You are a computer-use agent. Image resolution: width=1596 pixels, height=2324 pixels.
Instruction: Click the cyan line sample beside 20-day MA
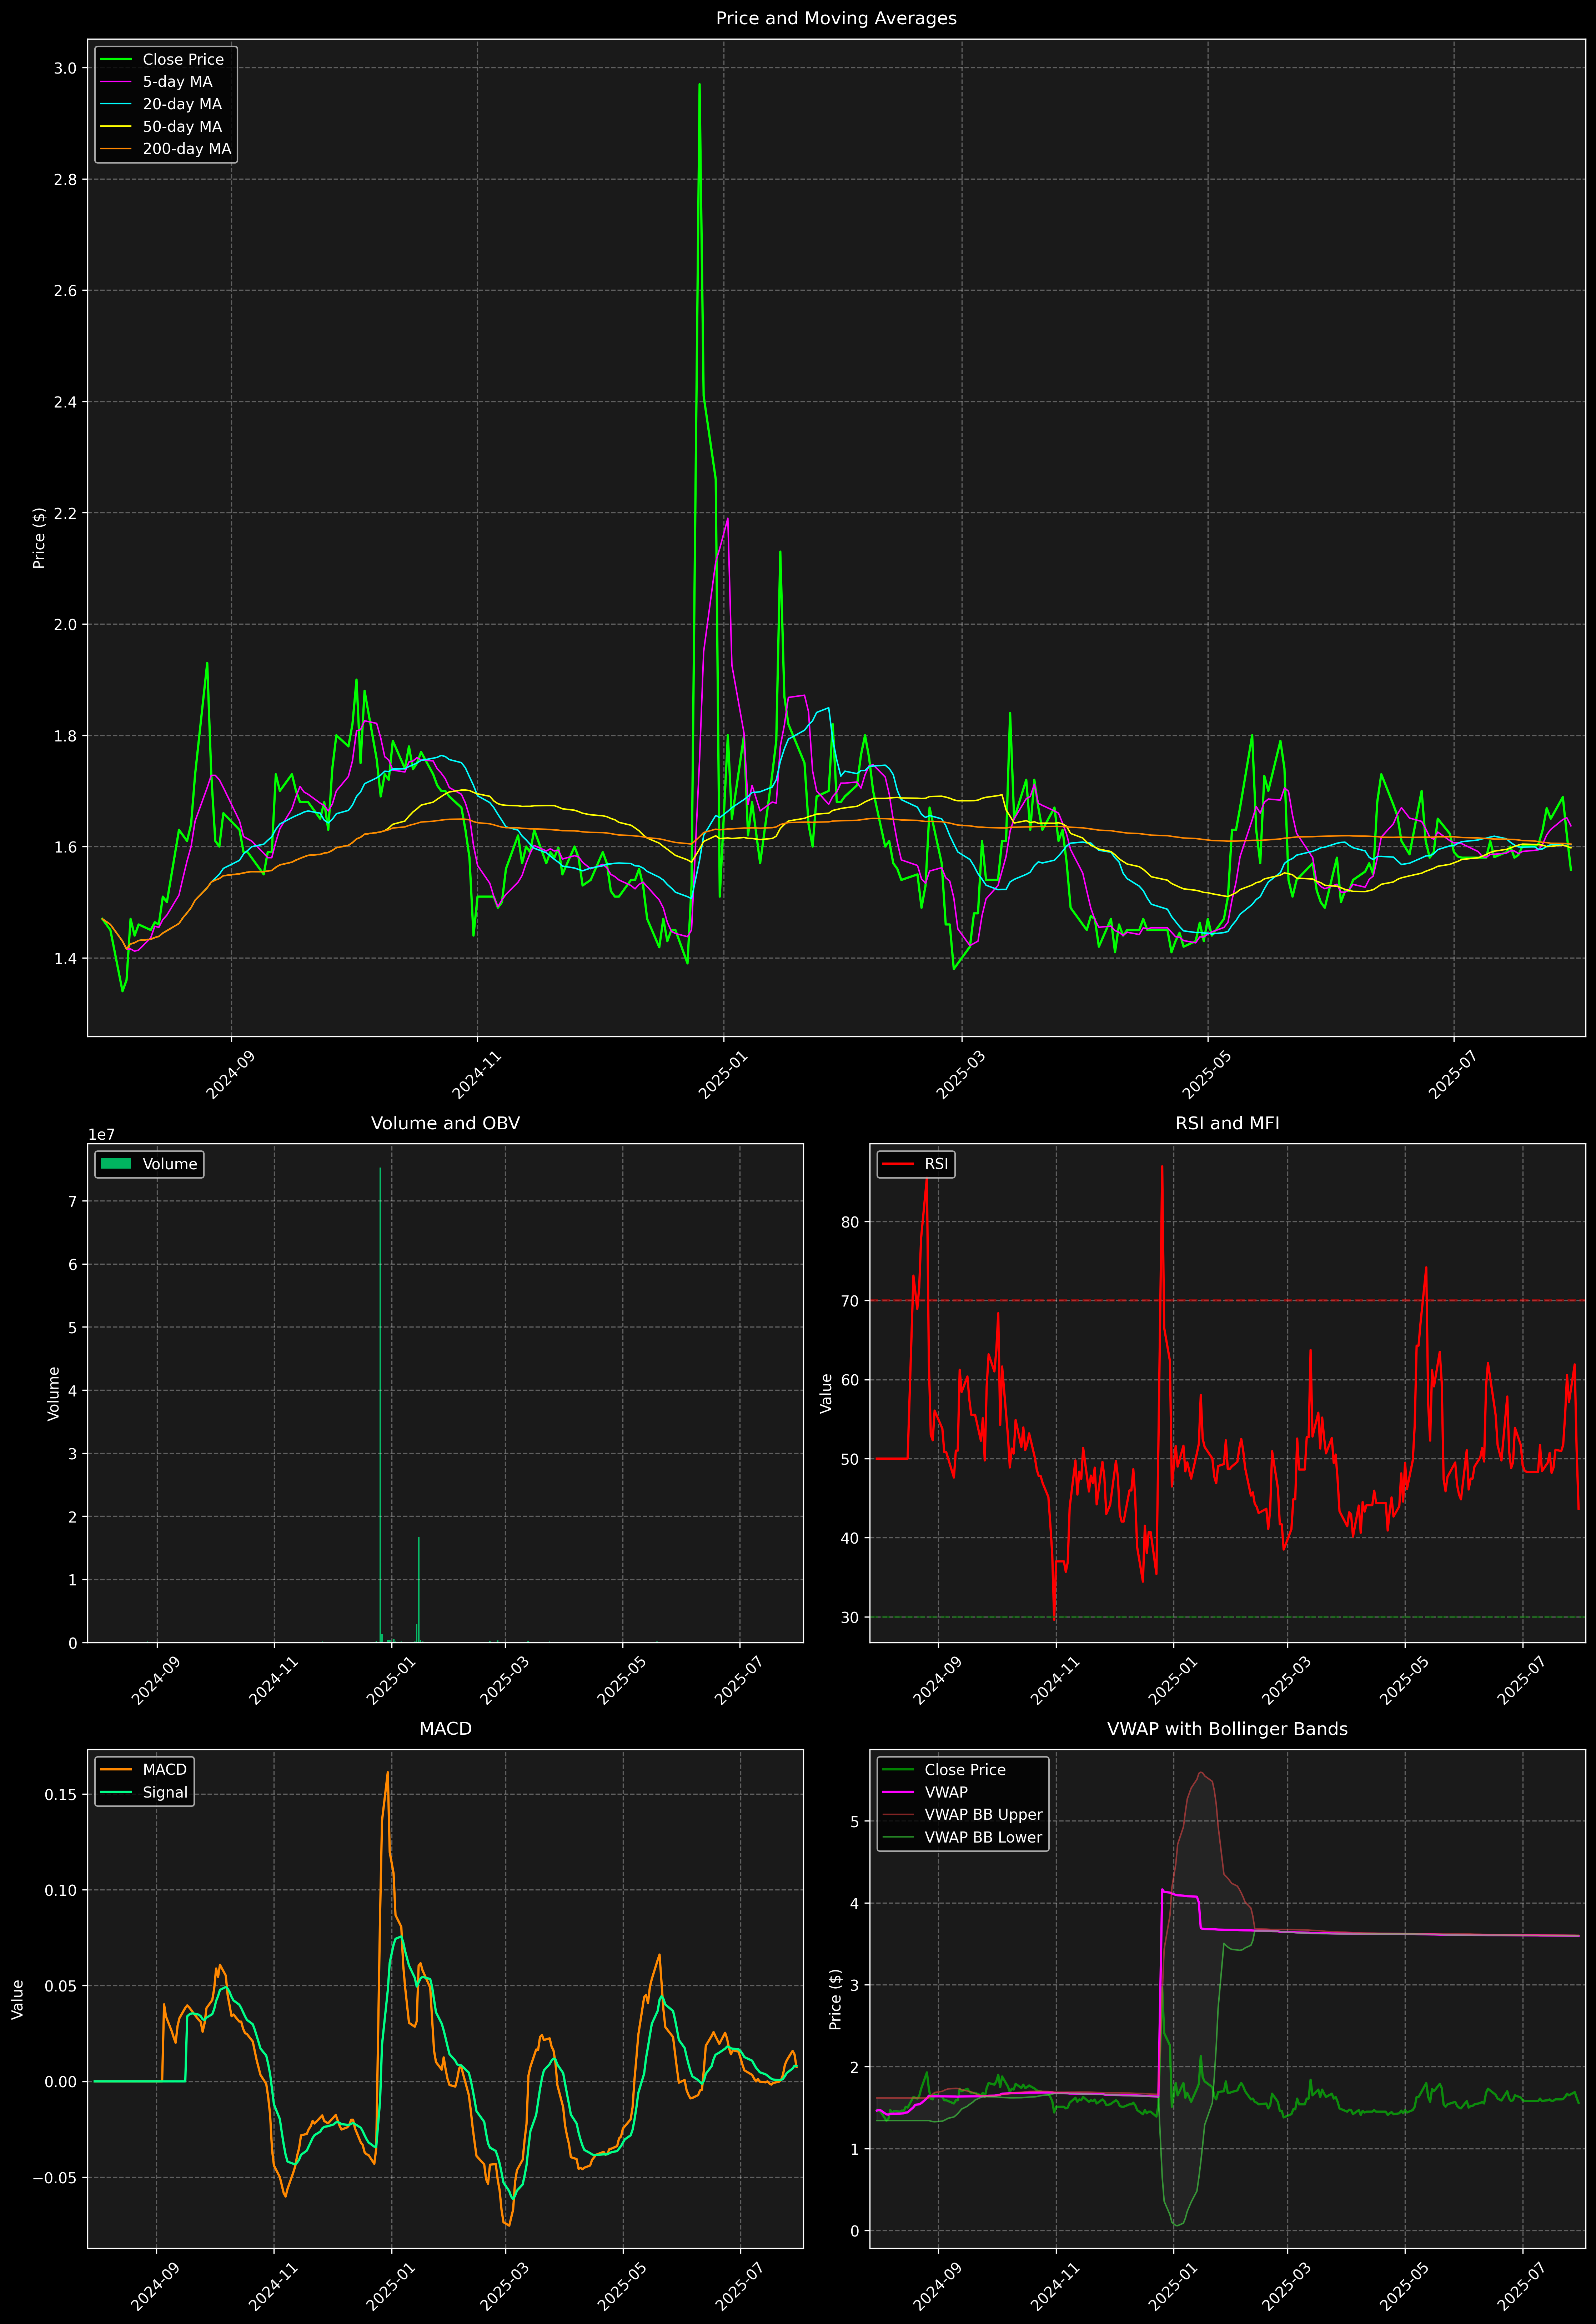pos(116,104)
